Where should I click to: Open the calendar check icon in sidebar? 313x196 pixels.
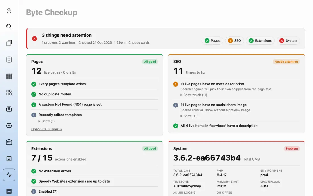[9, 158]
